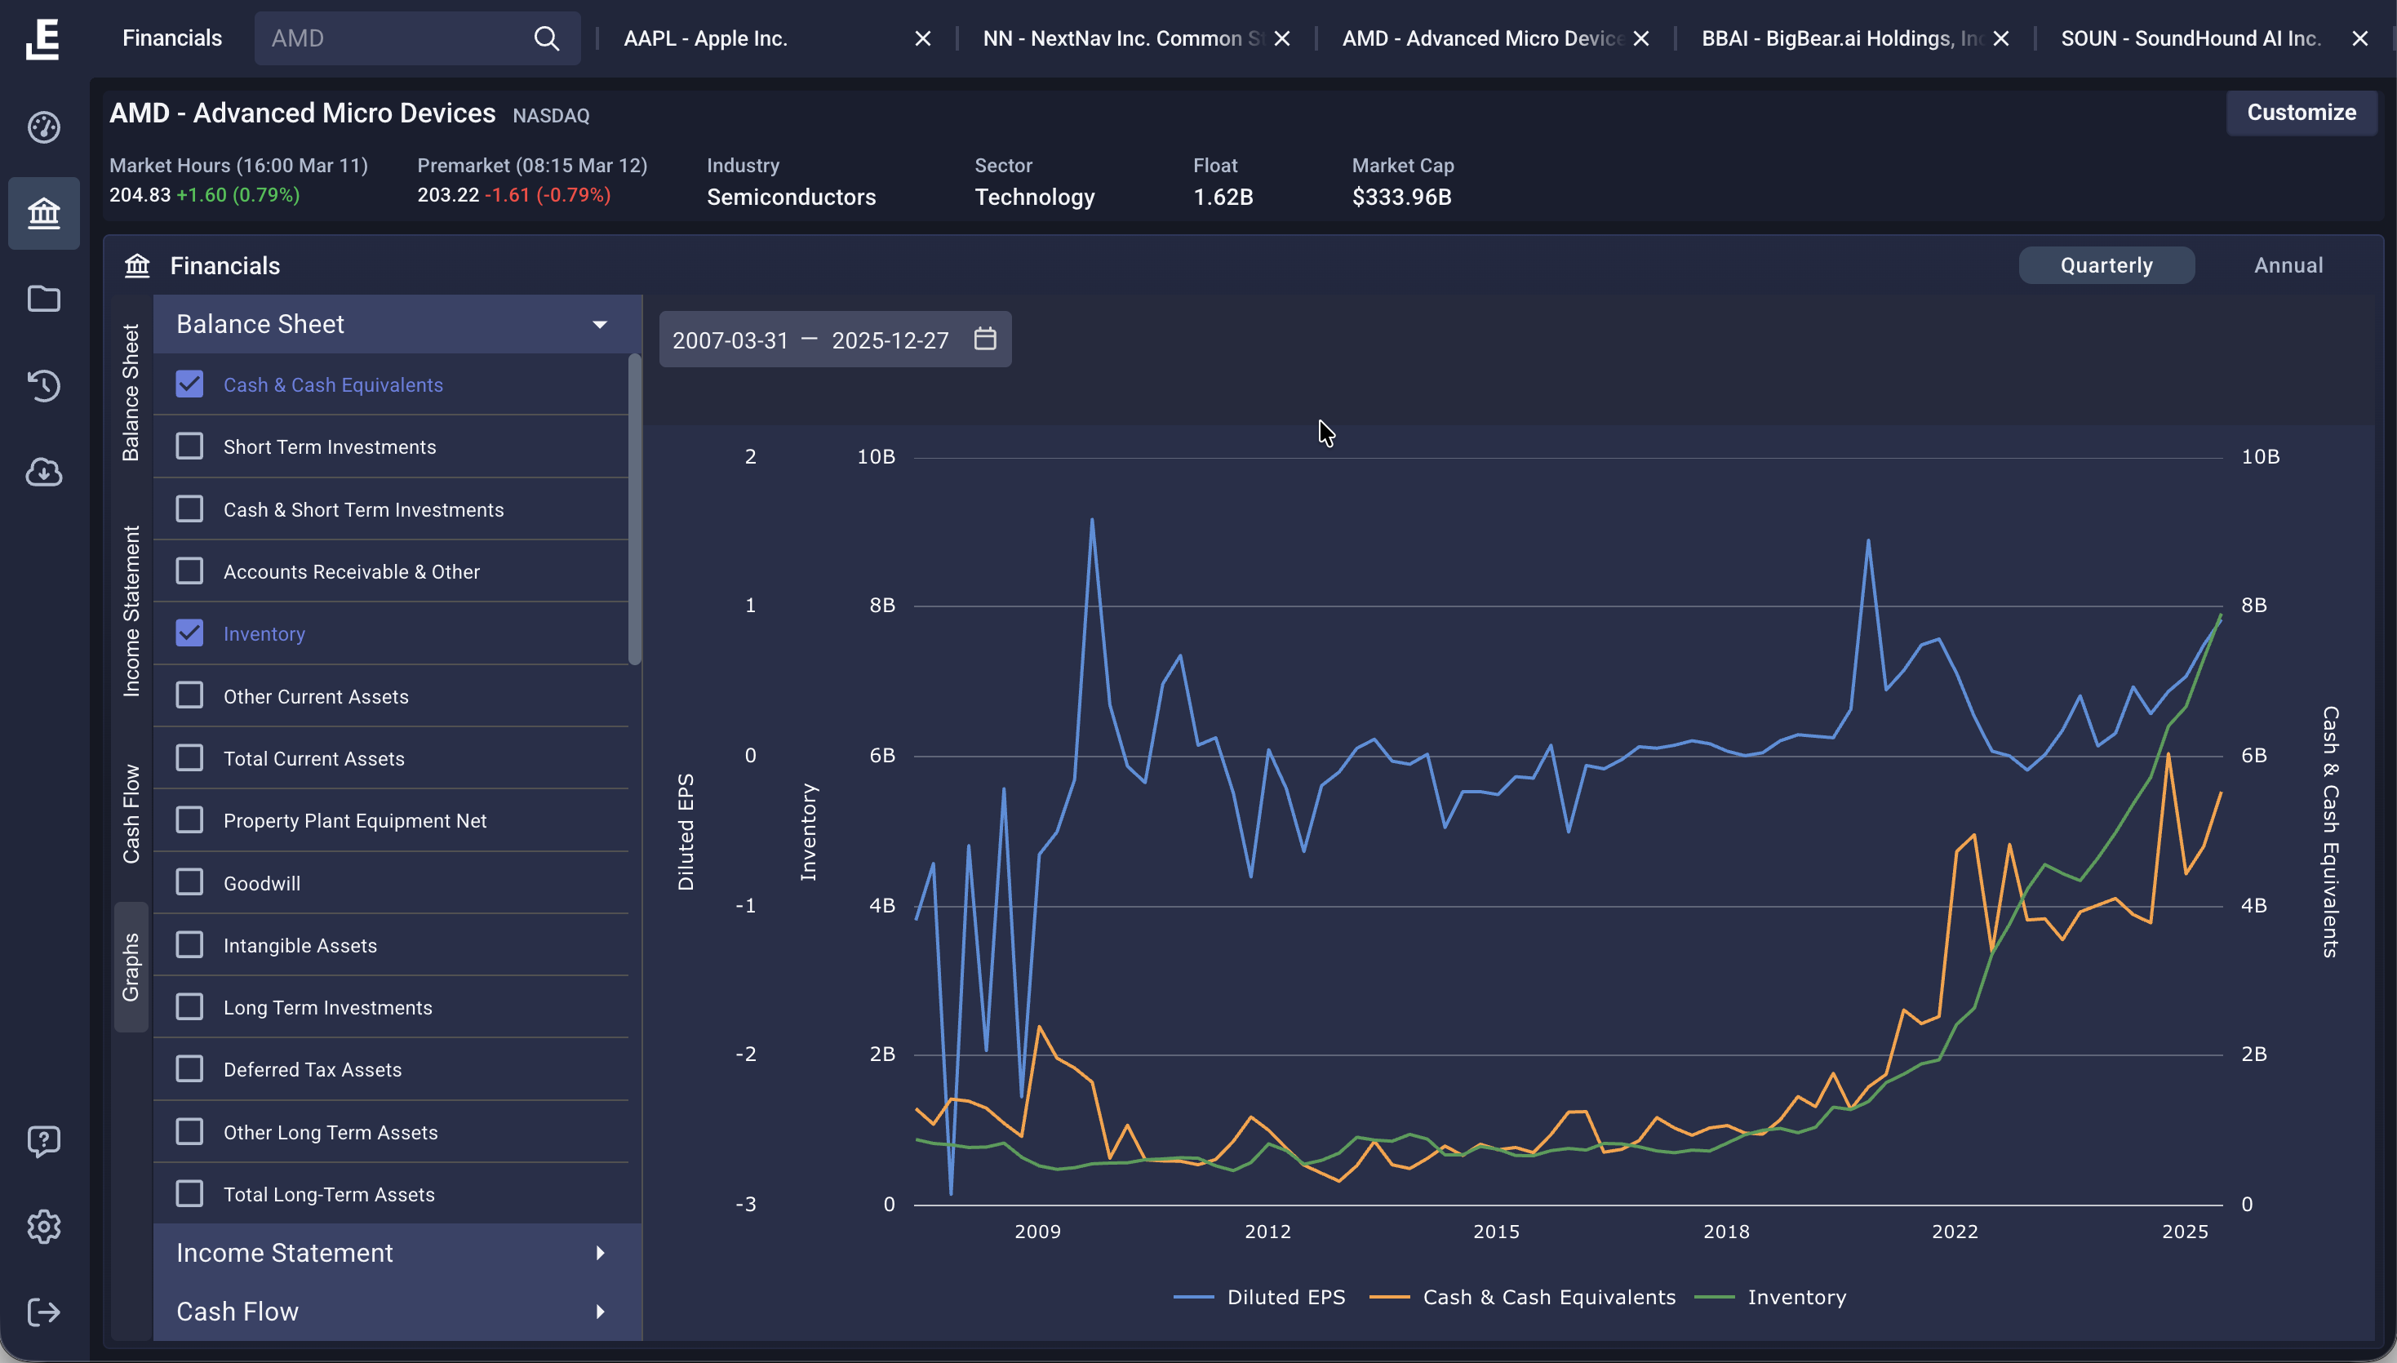Open the history clock icon in sidebar

pos(44,384)
